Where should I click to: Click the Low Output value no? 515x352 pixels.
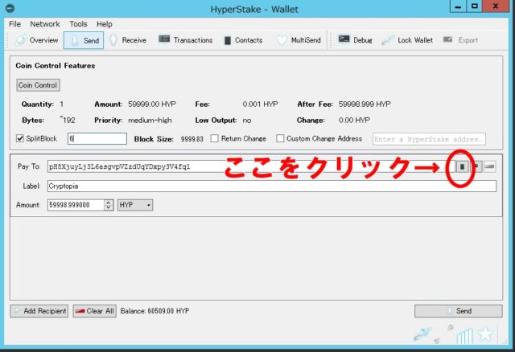247,121
